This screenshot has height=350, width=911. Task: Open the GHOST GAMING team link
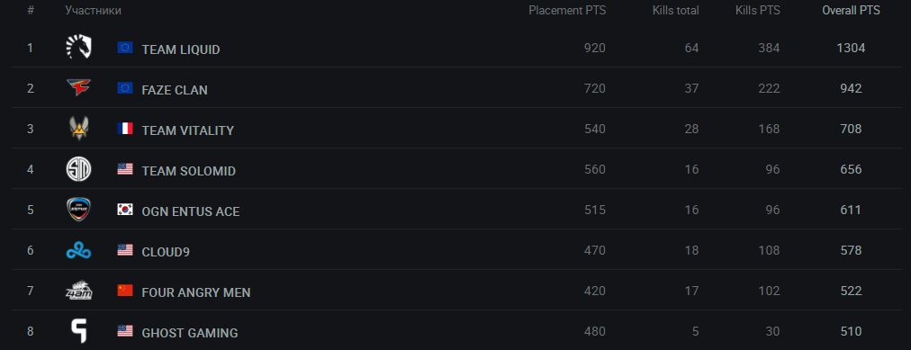tap(190, 333)
